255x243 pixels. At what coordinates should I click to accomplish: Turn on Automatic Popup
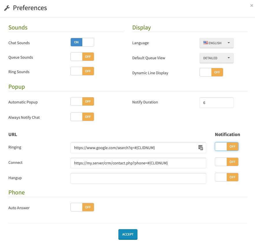(82, 102)
